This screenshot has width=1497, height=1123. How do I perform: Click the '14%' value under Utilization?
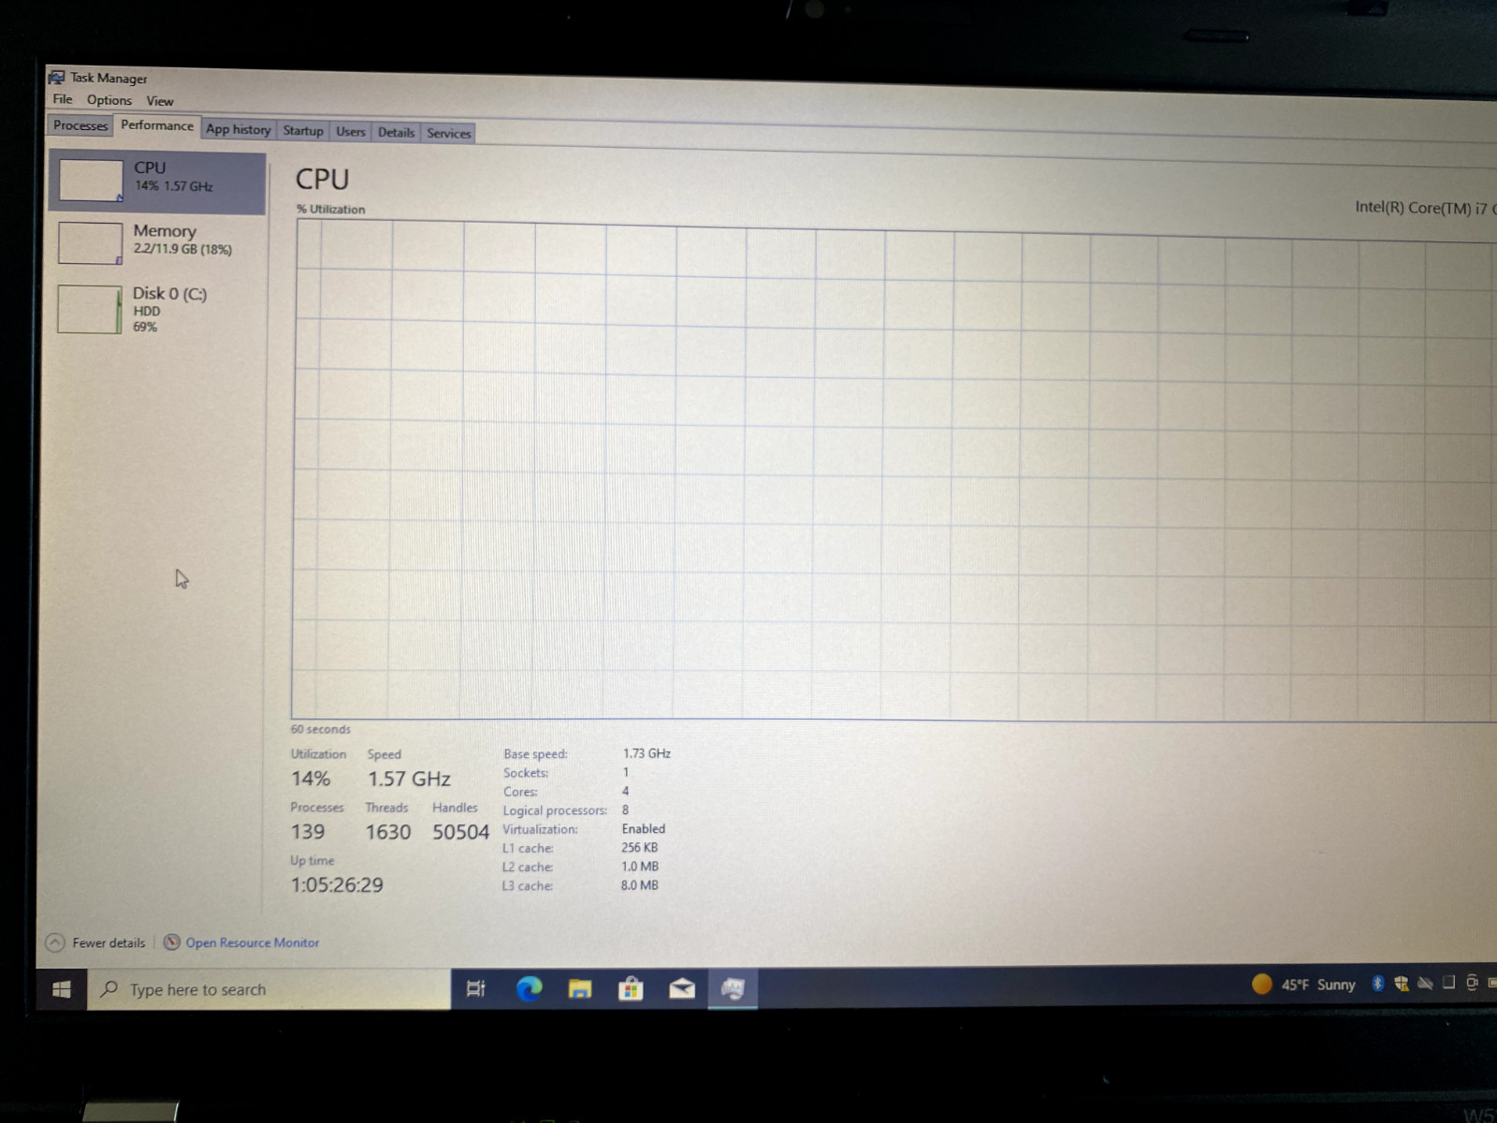click(311, 779)
